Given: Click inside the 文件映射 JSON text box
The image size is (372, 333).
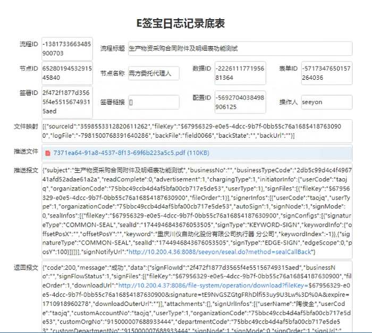Looking at the screenshot, I should pyautogui.click(x=196, y=131).
